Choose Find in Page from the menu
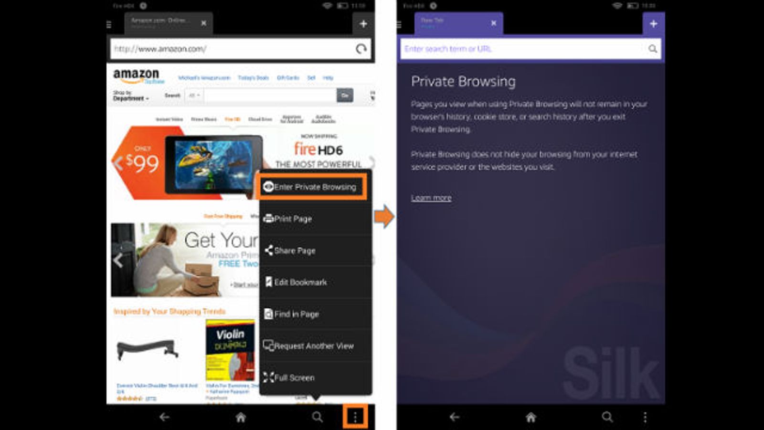The height and width of the screenshot is (430, 764). click(x=315, y=314)
